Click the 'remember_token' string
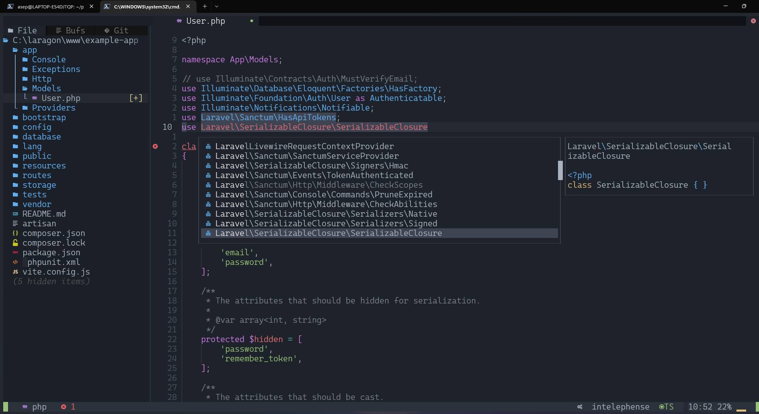Viewport: 759px width, 414px height. [259, 359]
